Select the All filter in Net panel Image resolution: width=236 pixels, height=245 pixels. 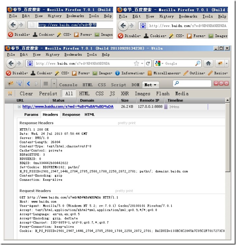pyautogui.click(x=69, y=93)
